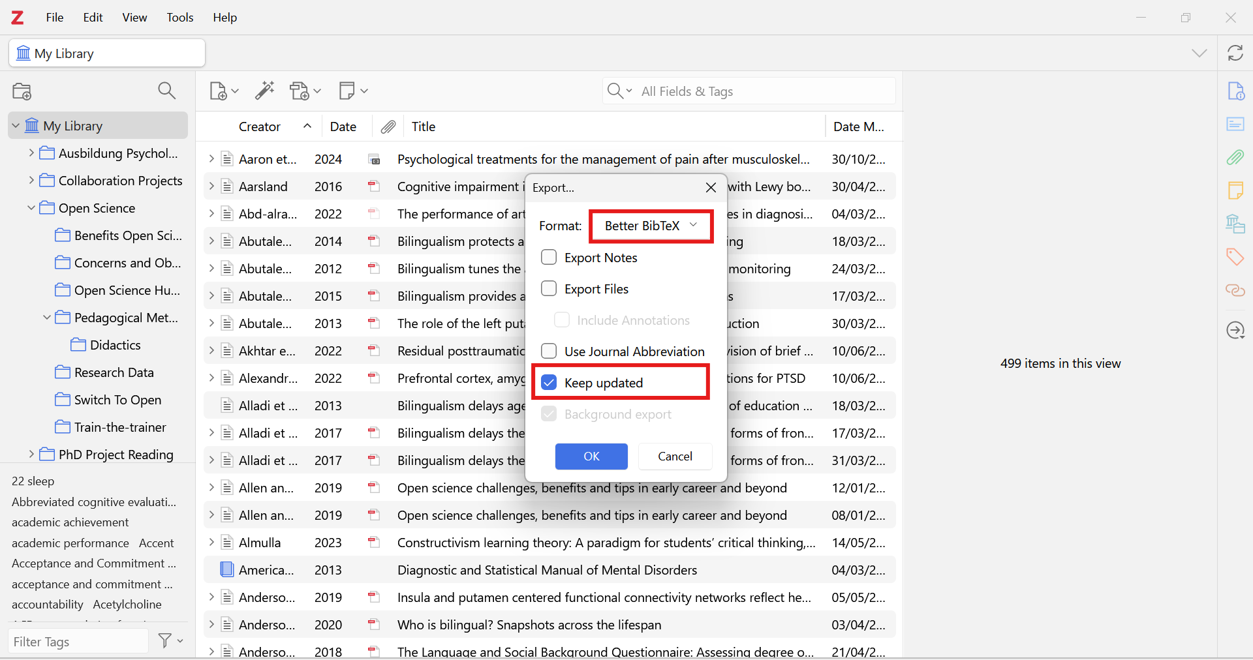Click the Filter Tags input field
This screenshot has height=660, width=1253.
tap(78, 642)
